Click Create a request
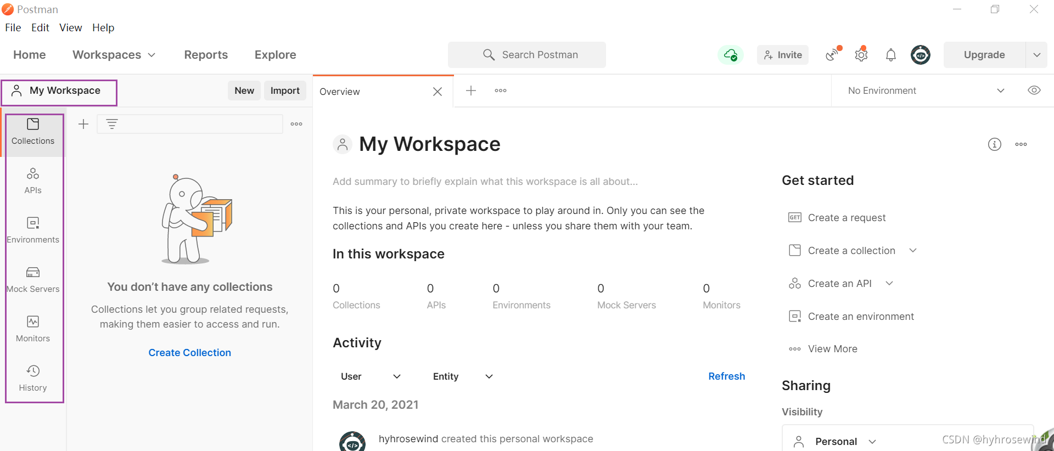Screen dimensions: 1054x451 pos(837,218)
